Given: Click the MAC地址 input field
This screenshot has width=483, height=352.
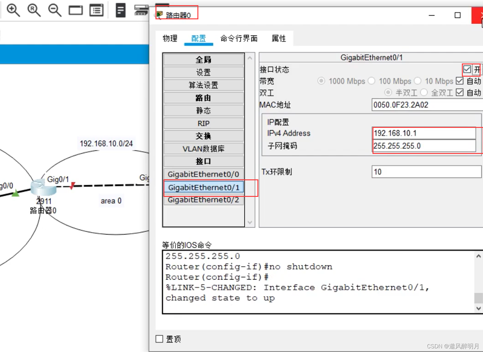Looking at the screenshot, I should (427, 105).
